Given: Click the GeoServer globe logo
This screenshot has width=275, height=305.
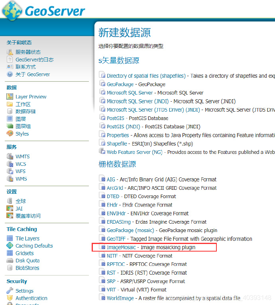Looking at the screenshot, I should pyautogui.click(x=12, y=11).
